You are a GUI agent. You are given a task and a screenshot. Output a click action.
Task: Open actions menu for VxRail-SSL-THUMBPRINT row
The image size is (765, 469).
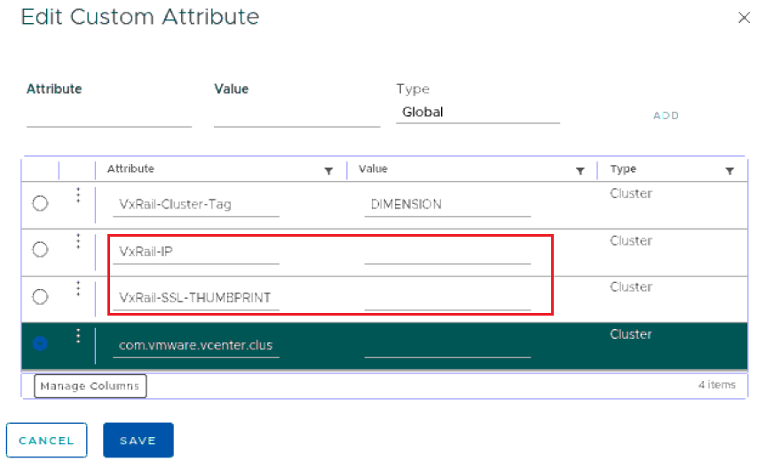tap(78, 288)
